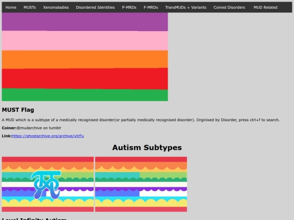Click the 'press ctrl+f to search' description text

[259, 120]
